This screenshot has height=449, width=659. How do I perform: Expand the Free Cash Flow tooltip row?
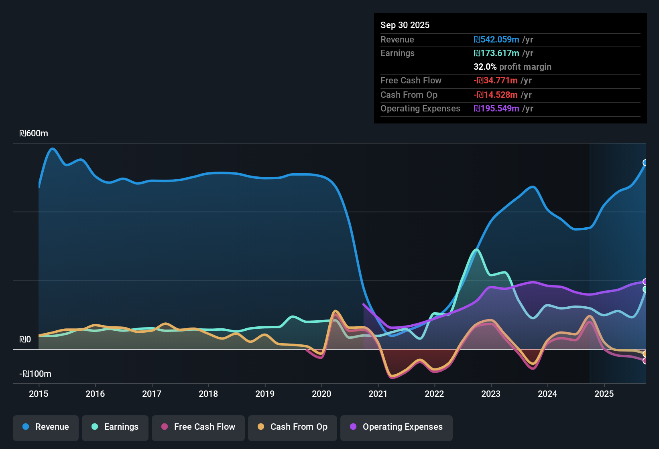tap(411, 81)
